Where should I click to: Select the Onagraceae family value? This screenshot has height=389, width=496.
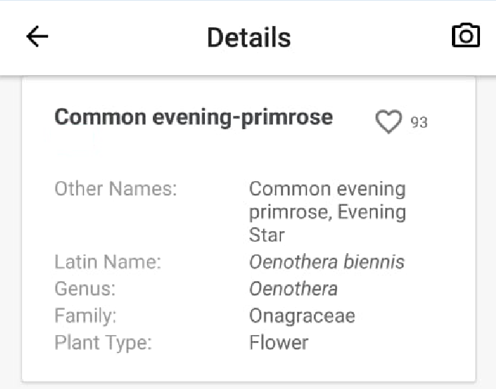(302, 316)
